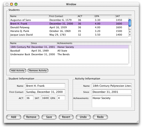Focus the activity Name input field

coord(112,86)
